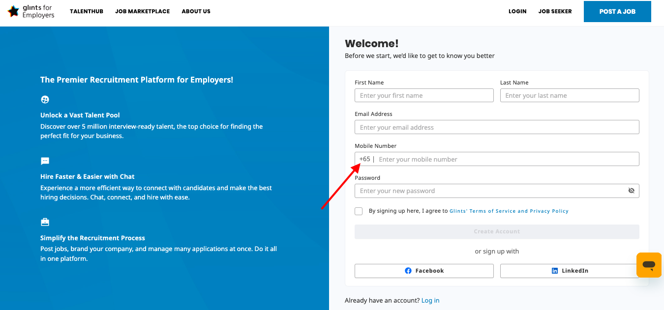Focus the Email Address input field

pyautogui.click(x=497, y=127)
